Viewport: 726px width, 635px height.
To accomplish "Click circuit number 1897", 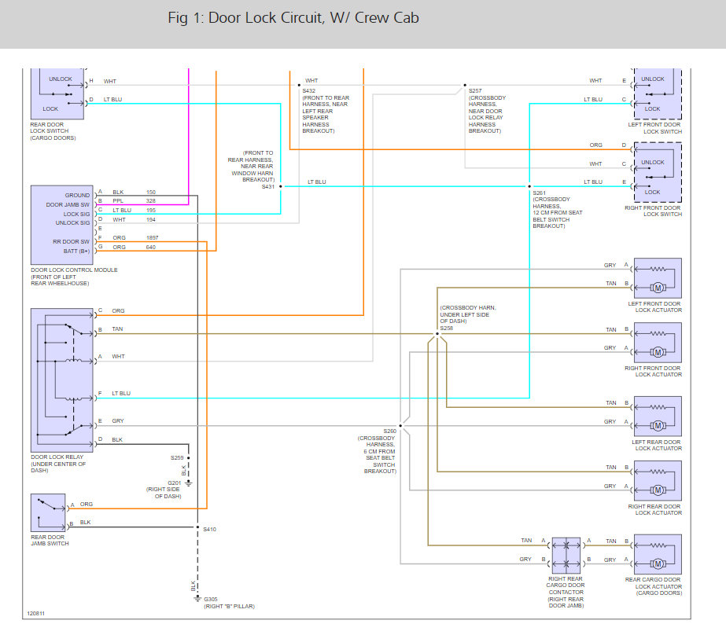I will click(153, 237).
